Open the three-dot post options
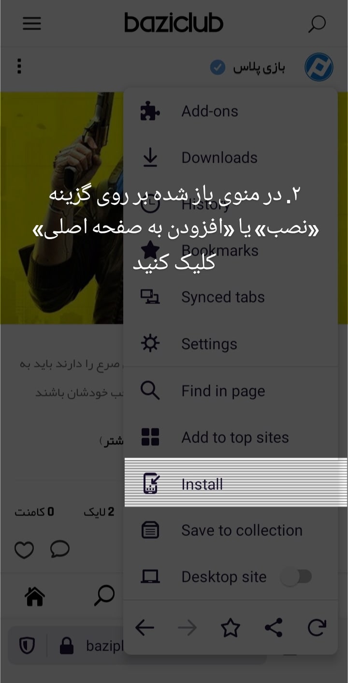This screenshot has width=348, height=683. (19, 66)
